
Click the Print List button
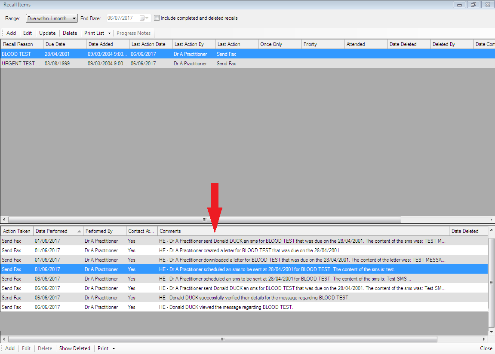(94, 33)
